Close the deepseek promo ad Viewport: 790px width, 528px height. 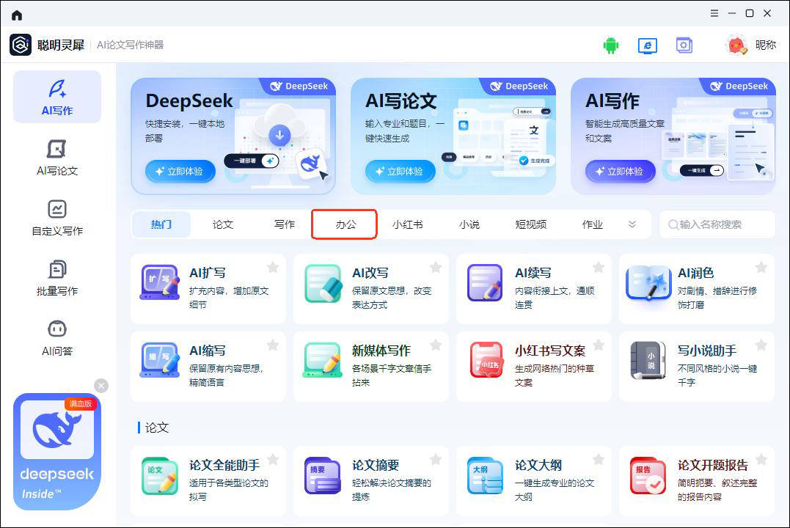tap(101, 386)
